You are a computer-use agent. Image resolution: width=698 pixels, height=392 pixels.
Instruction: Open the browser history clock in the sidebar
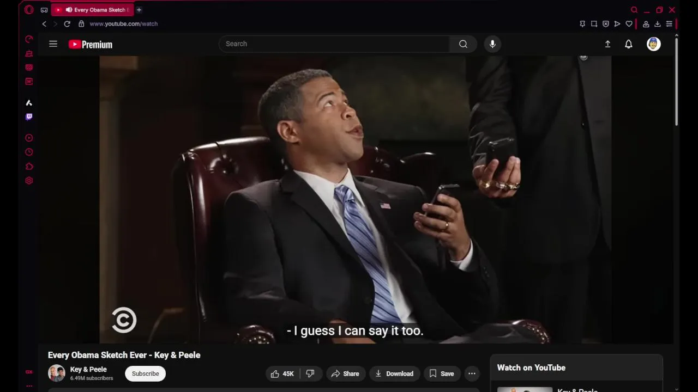(29, 152)
